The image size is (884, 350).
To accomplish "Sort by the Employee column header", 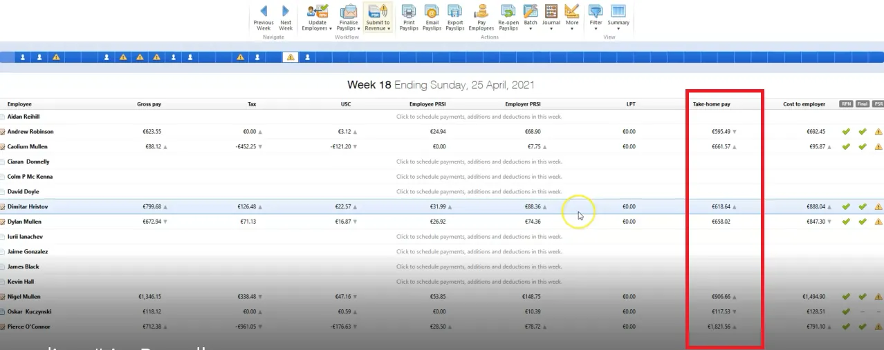I will click(19, 104).
